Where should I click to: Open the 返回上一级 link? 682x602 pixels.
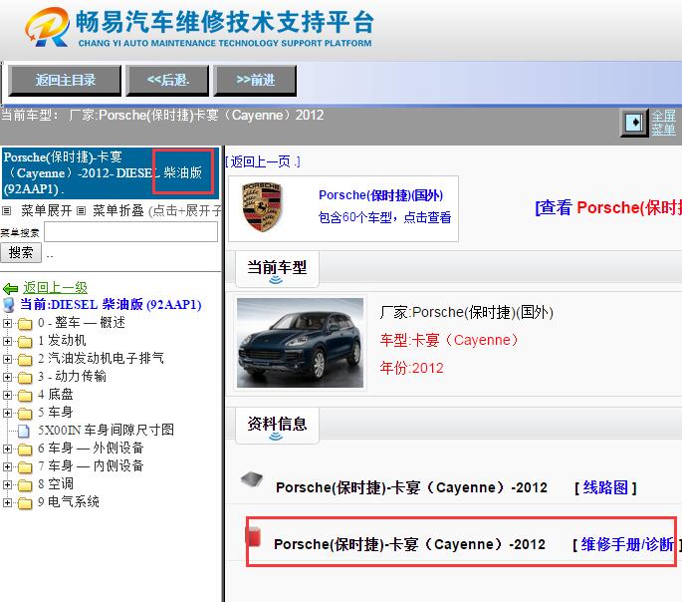click(55, 288)
